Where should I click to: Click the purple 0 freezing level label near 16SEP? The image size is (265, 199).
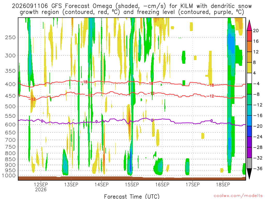pyautogui.click(x=152, y=120)
